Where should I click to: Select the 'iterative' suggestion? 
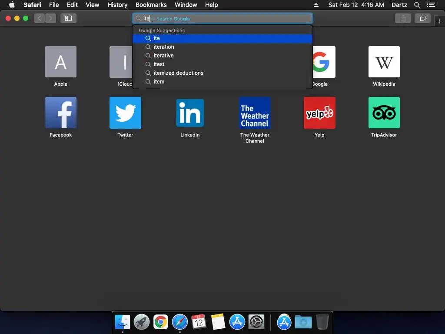tap(222, 55)
